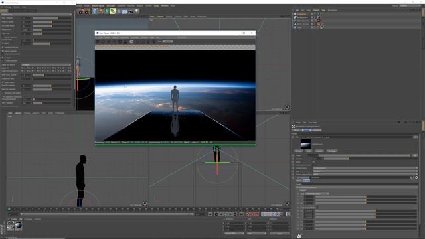Viewport: 425px width, 239px height.
Task: Click the ellipsis button beside the Power slider
Action: [x=415, y=155]
